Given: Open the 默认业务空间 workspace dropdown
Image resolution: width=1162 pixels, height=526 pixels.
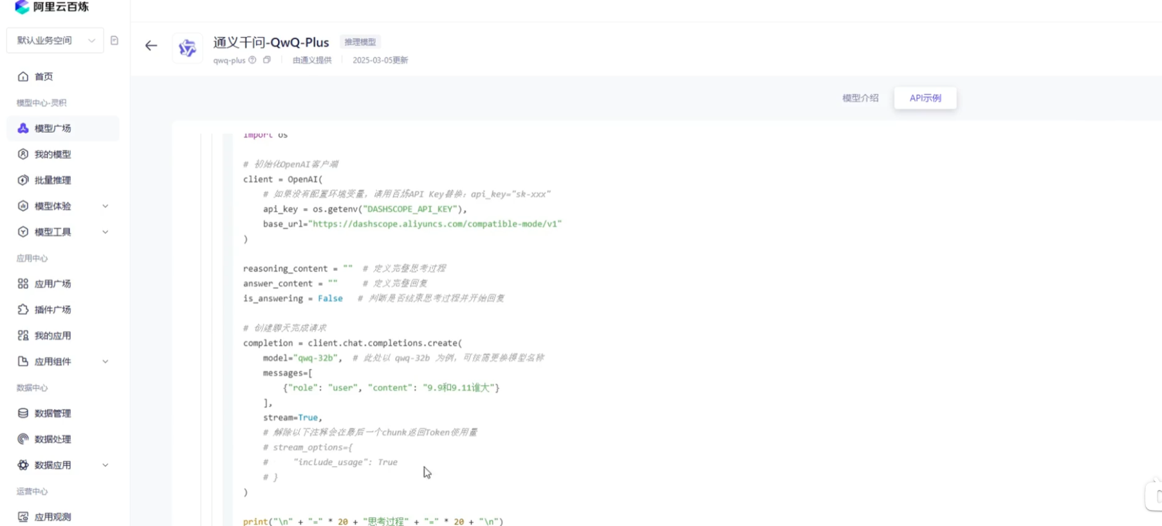Looking at the screenshot, I should pyautogui.click(x=55, y=41).
